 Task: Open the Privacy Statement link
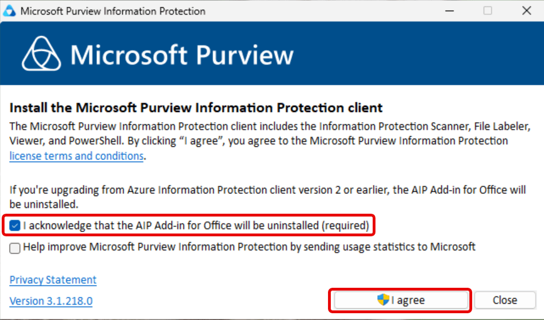pyautogui.click(x=53, y=280)
